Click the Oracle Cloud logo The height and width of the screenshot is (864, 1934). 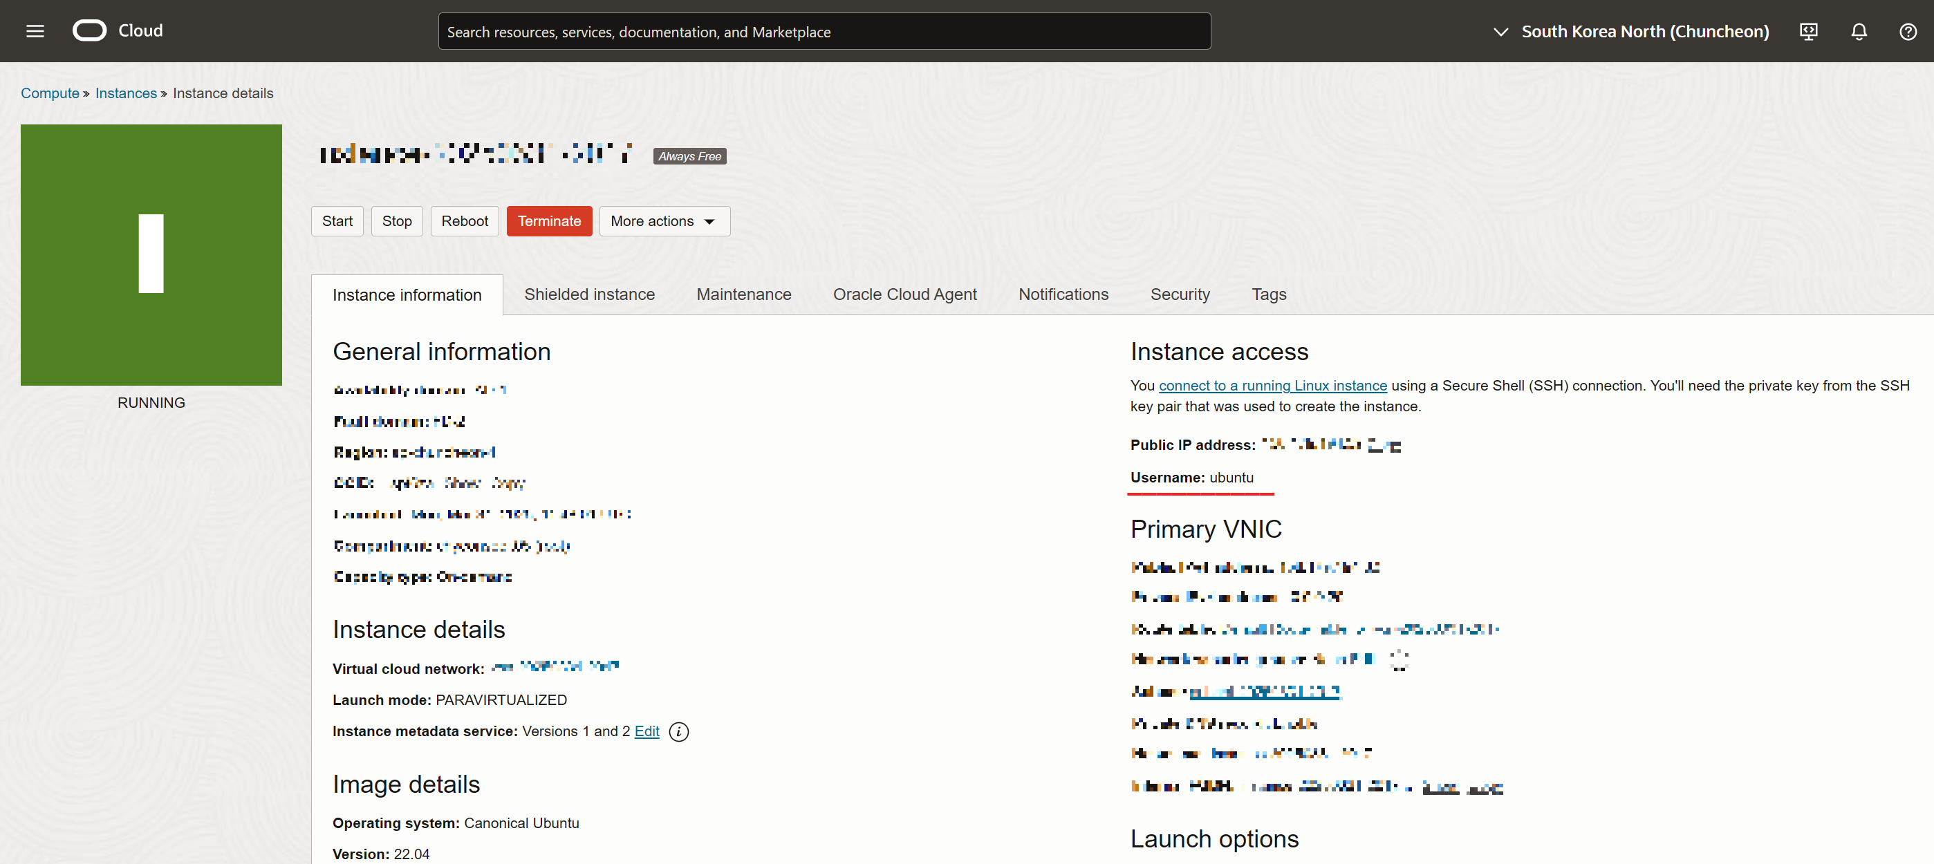(x=118, y=31)
